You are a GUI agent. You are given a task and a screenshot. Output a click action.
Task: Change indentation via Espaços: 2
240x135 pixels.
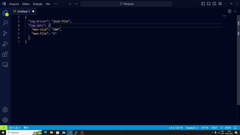coord(192,127)
